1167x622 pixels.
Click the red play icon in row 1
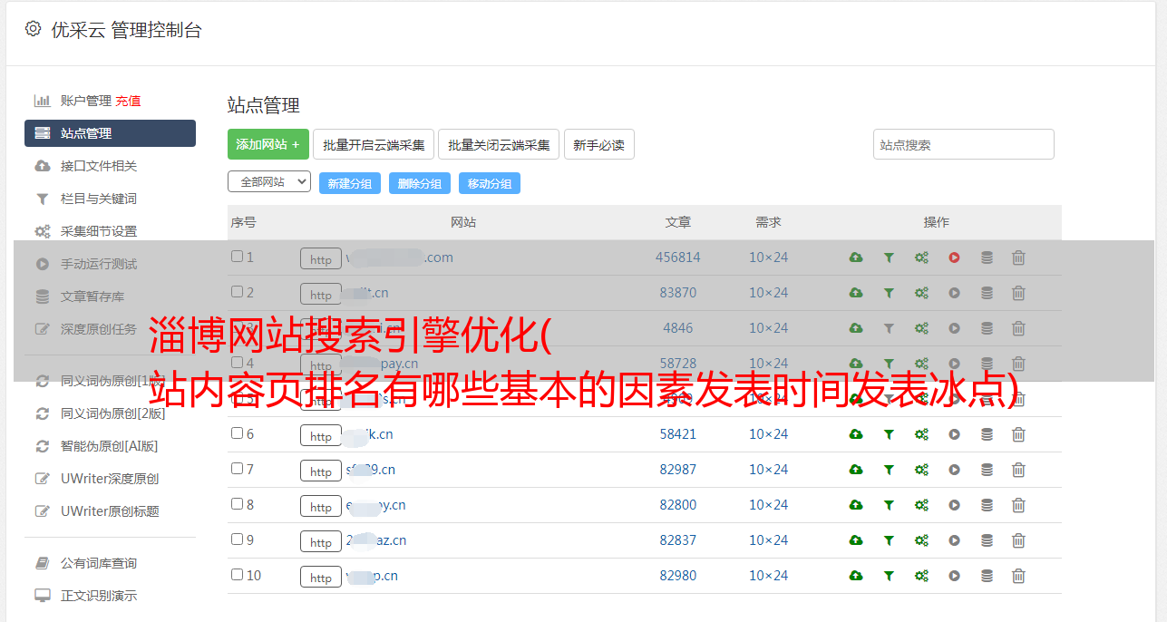954,258
